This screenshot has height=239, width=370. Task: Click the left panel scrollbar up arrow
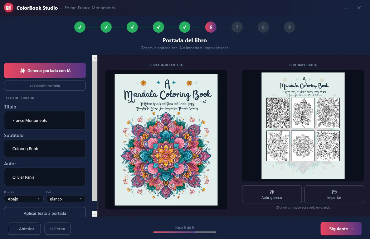(x=95, y=58)
